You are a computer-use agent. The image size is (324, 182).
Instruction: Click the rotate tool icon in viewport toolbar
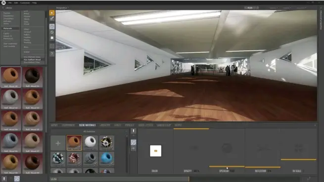pyautogui.click(x=52, y=32)
